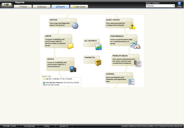Viewport: 184px width, 128px height.
Task: Click the Performance gauge icon
Action: coord(135,45)
